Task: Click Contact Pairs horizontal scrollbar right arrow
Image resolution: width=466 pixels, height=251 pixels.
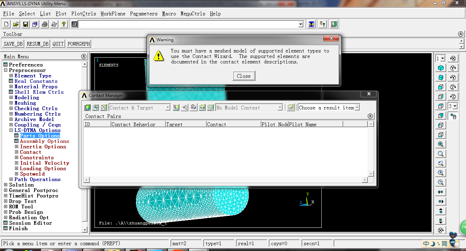Action: tap(365, 180)
